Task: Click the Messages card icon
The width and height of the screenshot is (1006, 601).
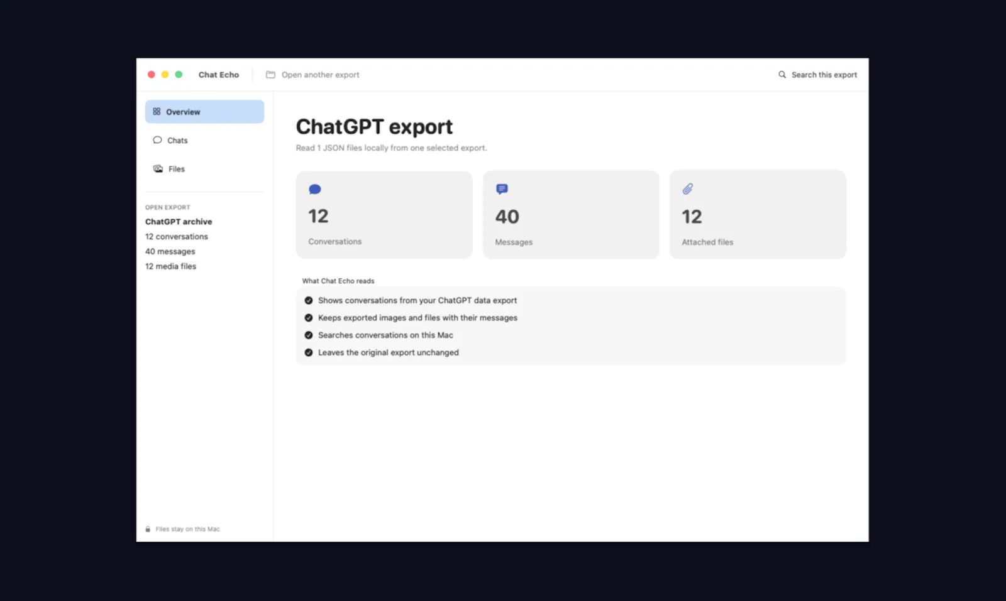Action: tap(502, 189)
